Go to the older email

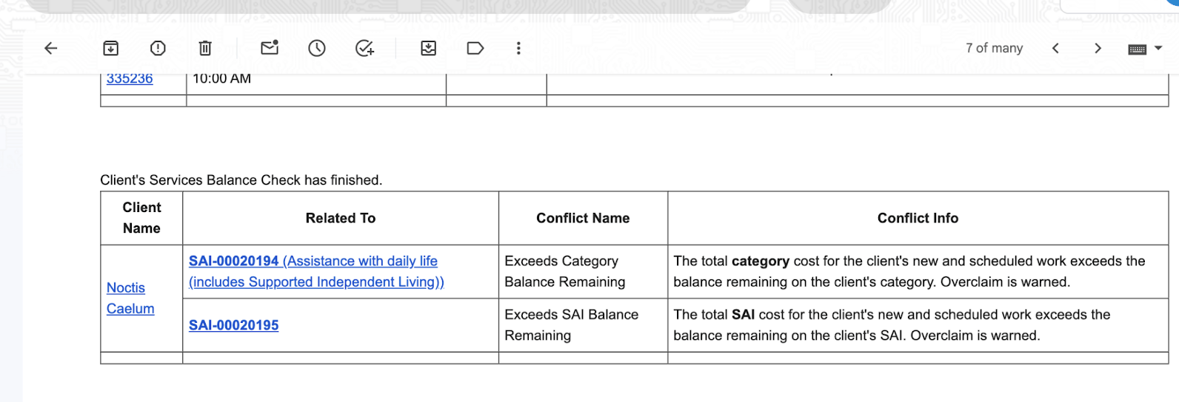pyautogui.click(x=1098, y=48)
